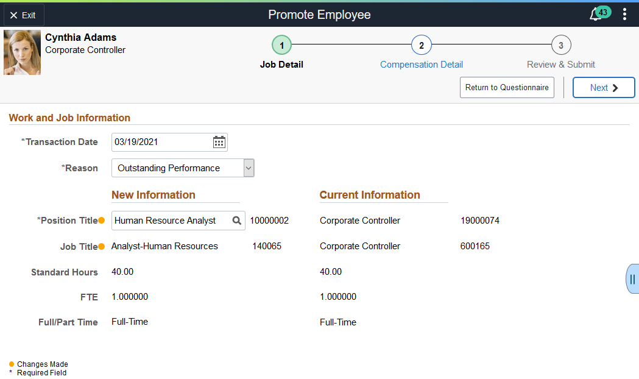The image size is (639, 379).
Task: Exit the Promote Employee page
Action: pyautogui.click(x=23, y=15)
